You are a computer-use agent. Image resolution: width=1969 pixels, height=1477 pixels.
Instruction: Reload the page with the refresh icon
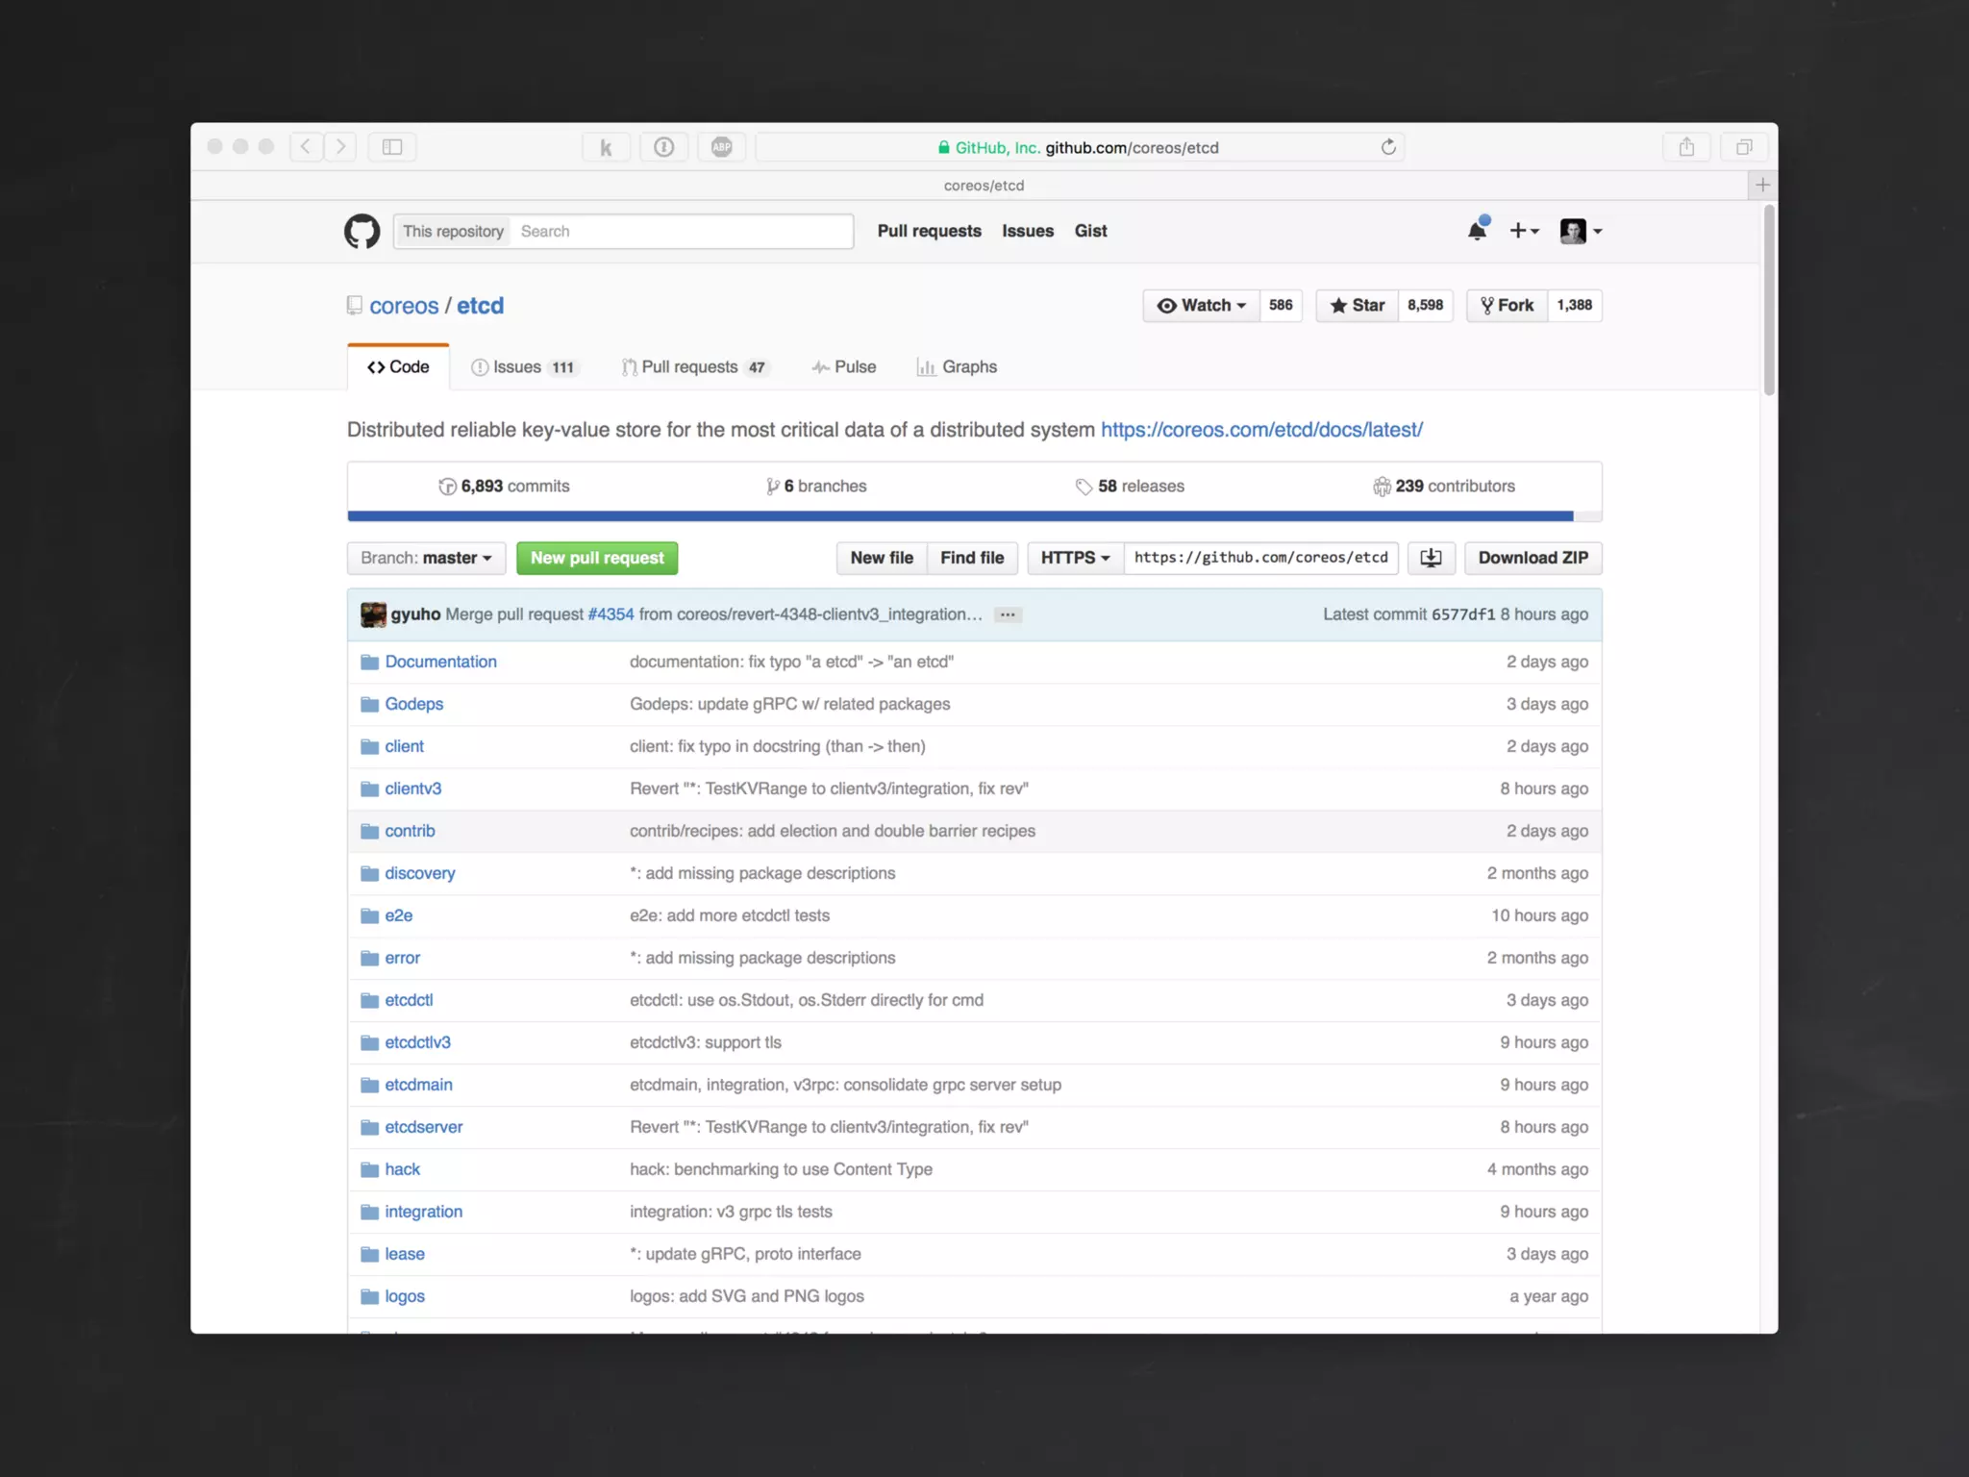pyautogui.click(x=1388, y=147)
